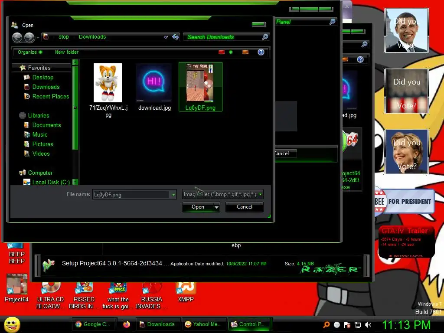The image size is (444, 333).
Task: Click Cancel in the background dialog
Action: [285, 153]
